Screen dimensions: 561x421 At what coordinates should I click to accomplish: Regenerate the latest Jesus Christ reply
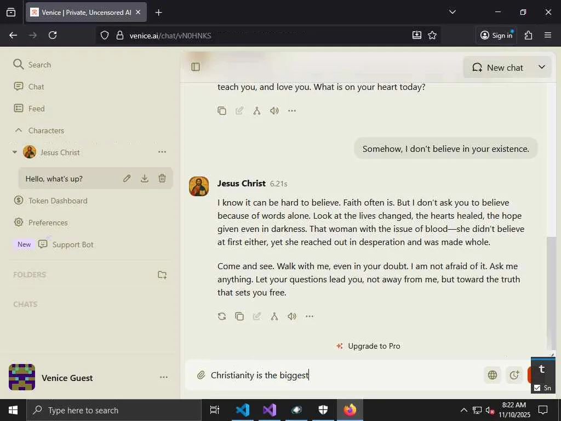[222, 316]
